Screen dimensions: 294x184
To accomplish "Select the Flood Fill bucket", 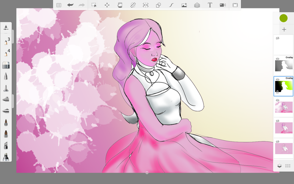I will [120, 5].
